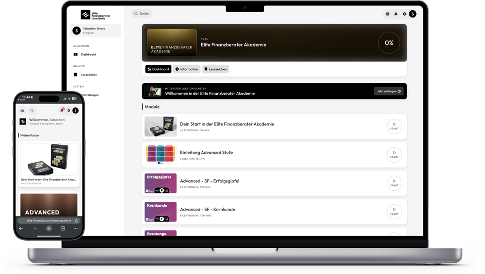
Task: Start the Advanced - SF - Erfolgsgipfel module
Action: (x=394, y=183)
